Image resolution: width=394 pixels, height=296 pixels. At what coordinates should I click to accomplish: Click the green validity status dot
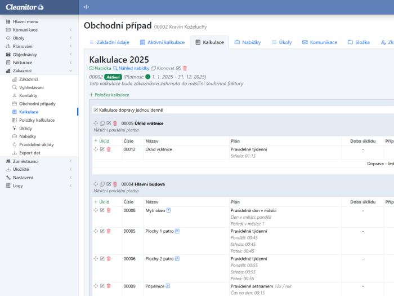pyautogui.click(x=148, y=76)
